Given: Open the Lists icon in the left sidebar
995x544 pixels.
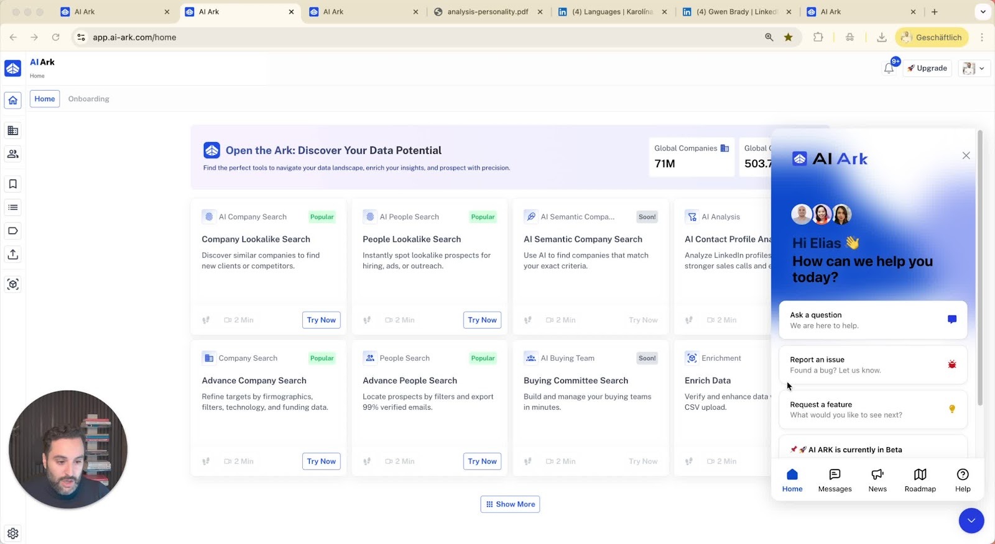Looking at the screenshot, I should coord(13,207).
